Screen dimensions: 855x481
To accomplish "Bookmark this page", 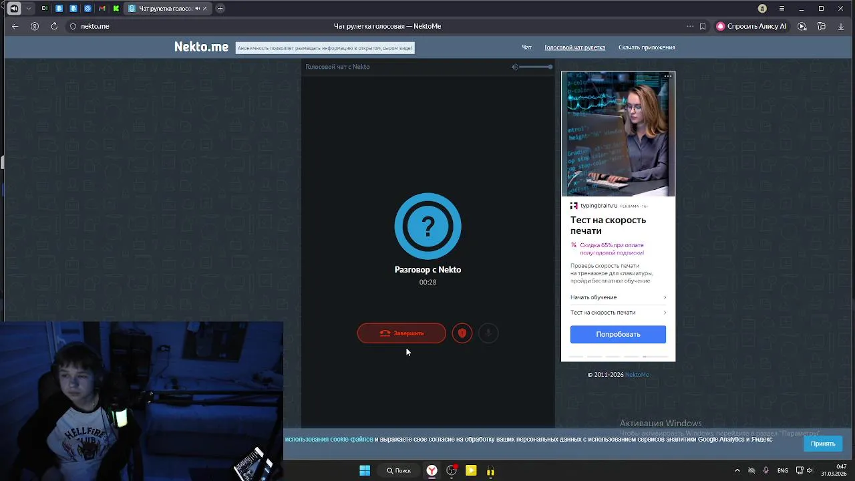I will pos(703,26).
